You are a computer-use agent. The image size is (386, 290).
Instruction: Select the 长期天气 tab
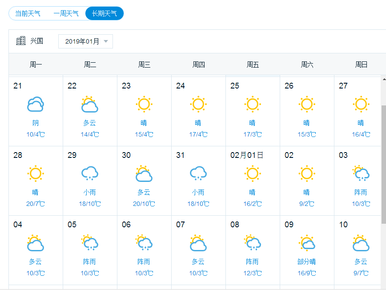[105, 13]
